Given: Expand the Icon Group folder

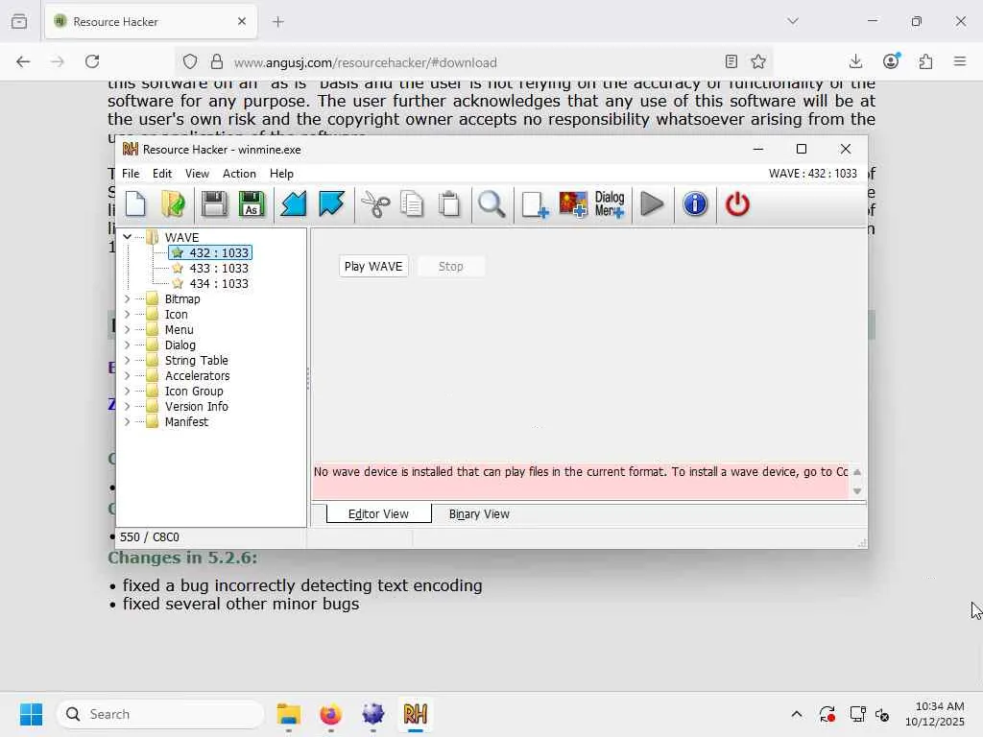Looking at the screenshot, I should pyautogui.click(x=128, y=392).
